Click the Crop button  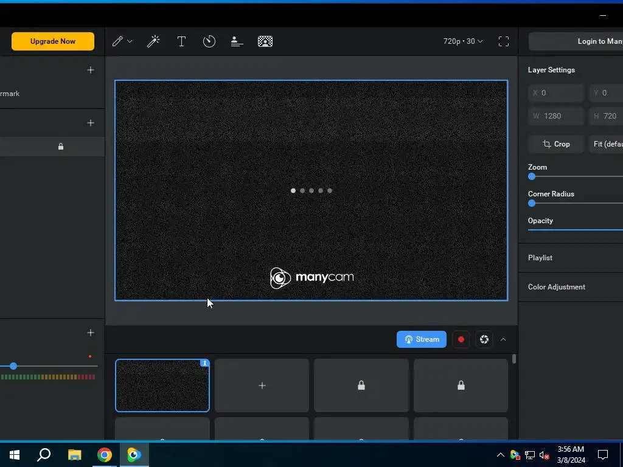(x=556, y=144)
